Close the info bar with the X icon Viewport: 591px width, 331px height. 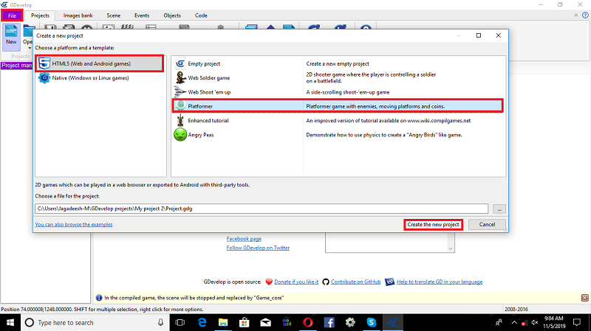pos(584,298)
